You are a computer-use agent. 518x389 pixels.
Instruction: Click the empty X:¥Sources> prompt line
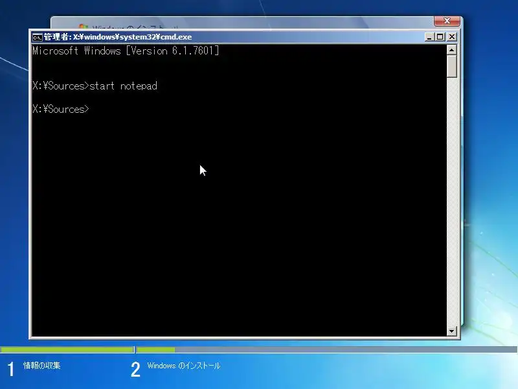[61, 109]
